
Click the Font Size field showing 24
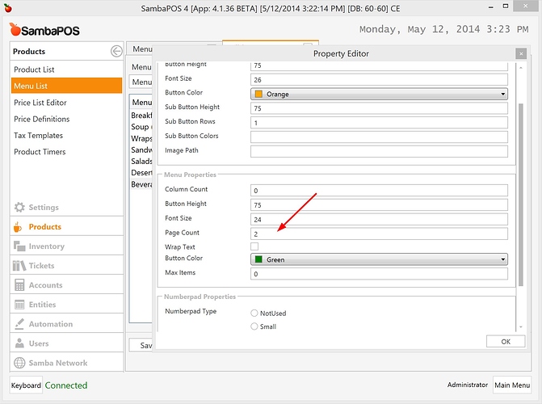point(379,219)
